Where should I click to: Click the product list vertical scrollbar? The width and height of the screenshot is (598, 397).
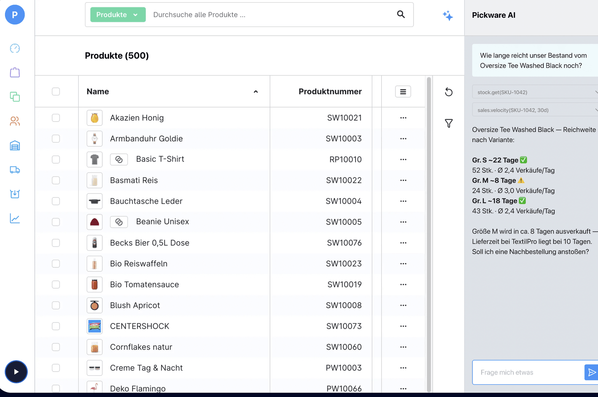[x=429, y=234]
